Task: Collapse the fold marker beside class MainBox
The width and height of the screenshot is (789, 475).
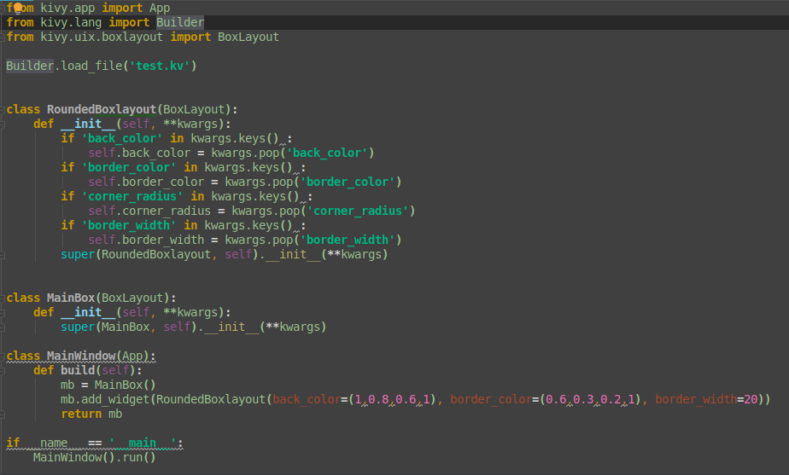Action: [3, 298]
